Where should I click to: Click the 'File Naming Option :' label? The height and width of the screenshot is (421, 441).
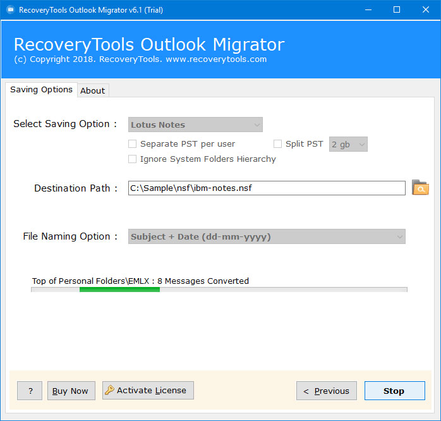coord(70,236)
